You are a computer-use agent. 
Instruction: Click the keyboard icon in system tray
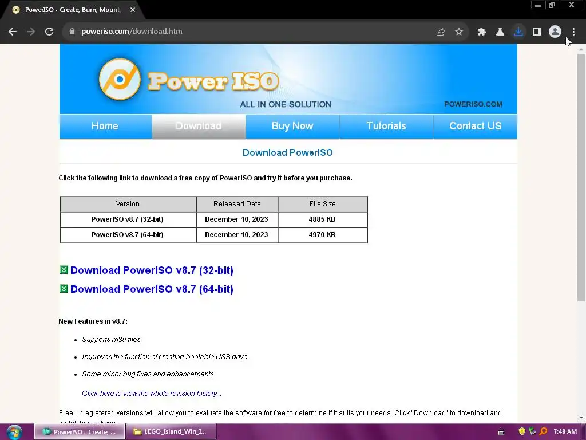[501, 432]
